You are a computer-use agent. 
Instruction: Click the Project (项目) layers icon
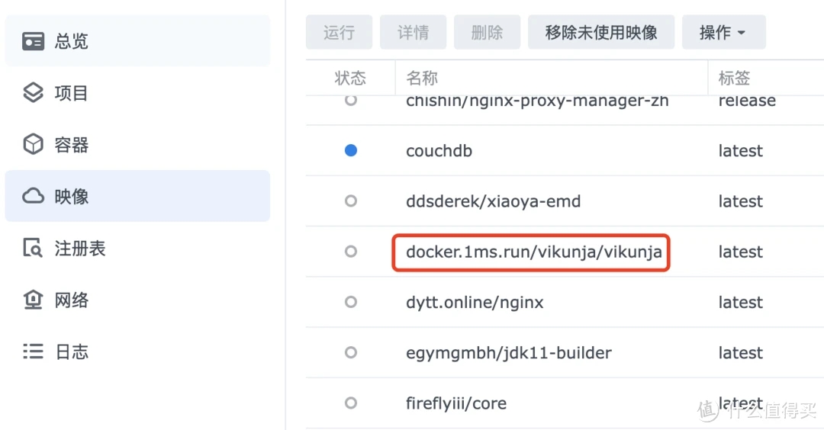33,93
